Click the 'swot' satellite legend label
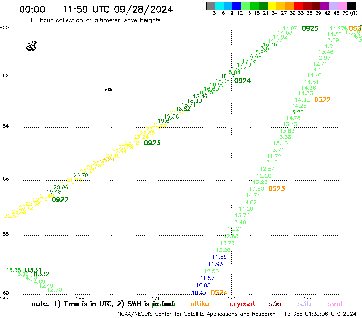Image resolution: width=362 pixels, height=318 pixels. 336,304
